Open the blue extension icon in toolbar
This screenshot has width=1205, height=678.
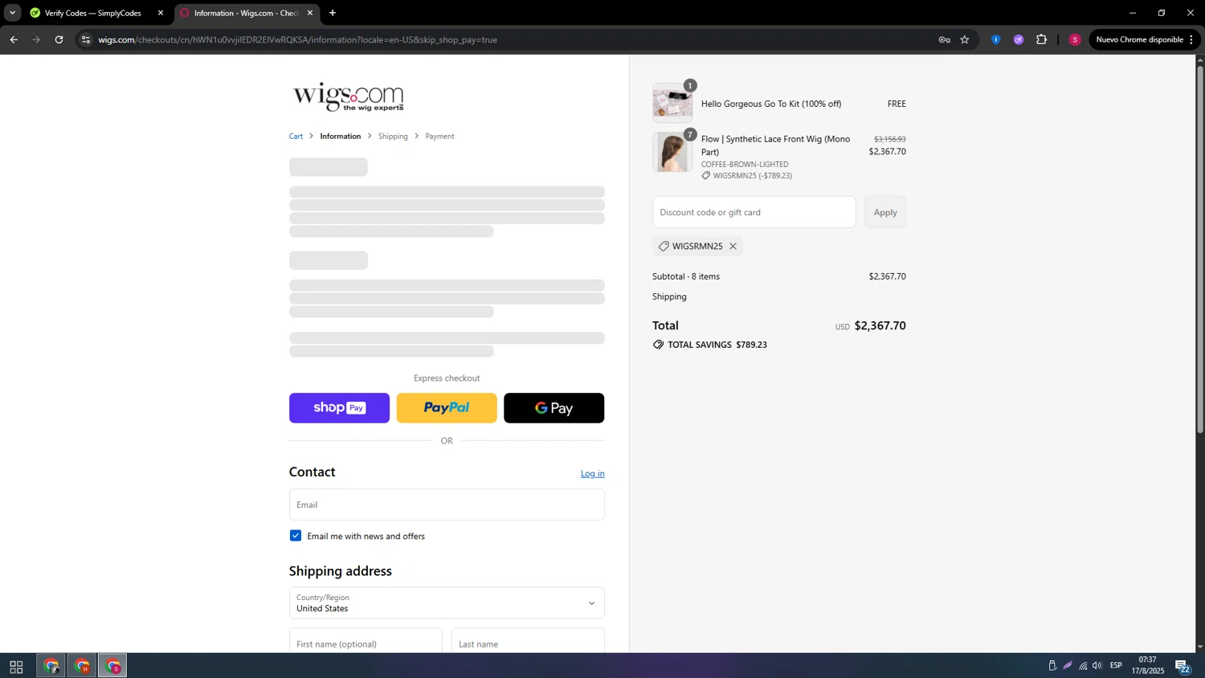tap(995, 39)
